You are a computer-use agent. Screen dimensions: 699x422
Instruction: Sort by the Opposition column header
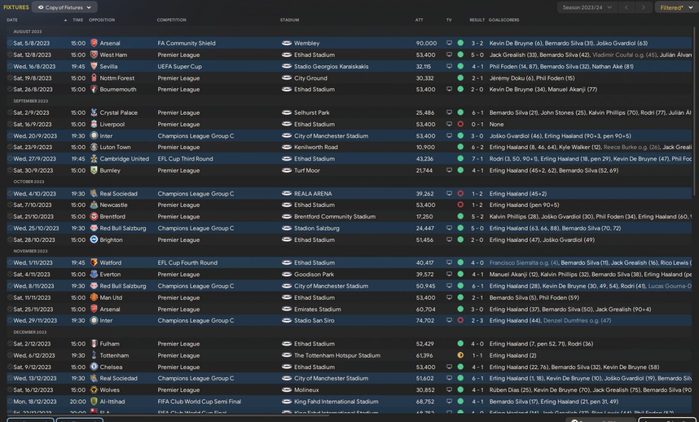click(102, 20)
